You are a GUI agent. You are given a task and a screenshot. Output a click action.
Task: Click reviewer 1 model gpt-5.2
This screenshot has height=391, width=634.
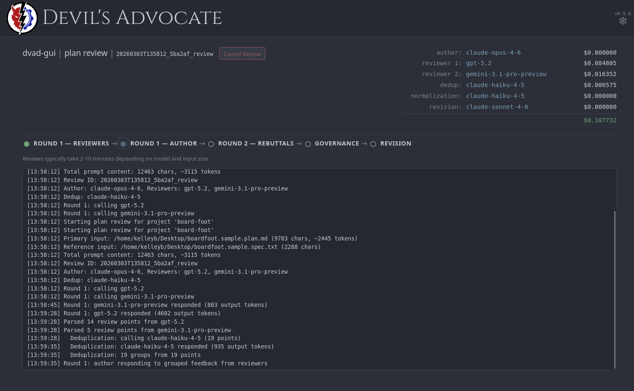479,63
